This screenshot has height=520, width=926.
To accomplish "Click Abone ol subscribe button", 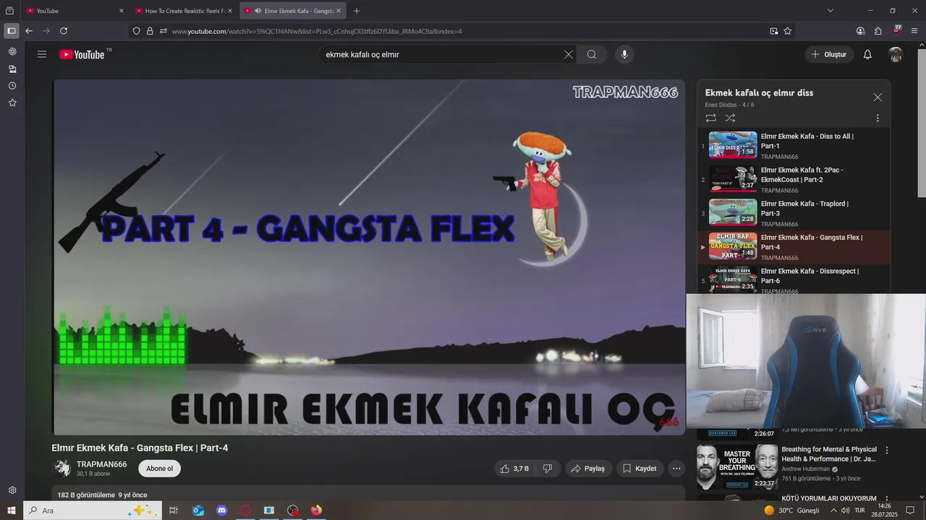I will point(160,468).
